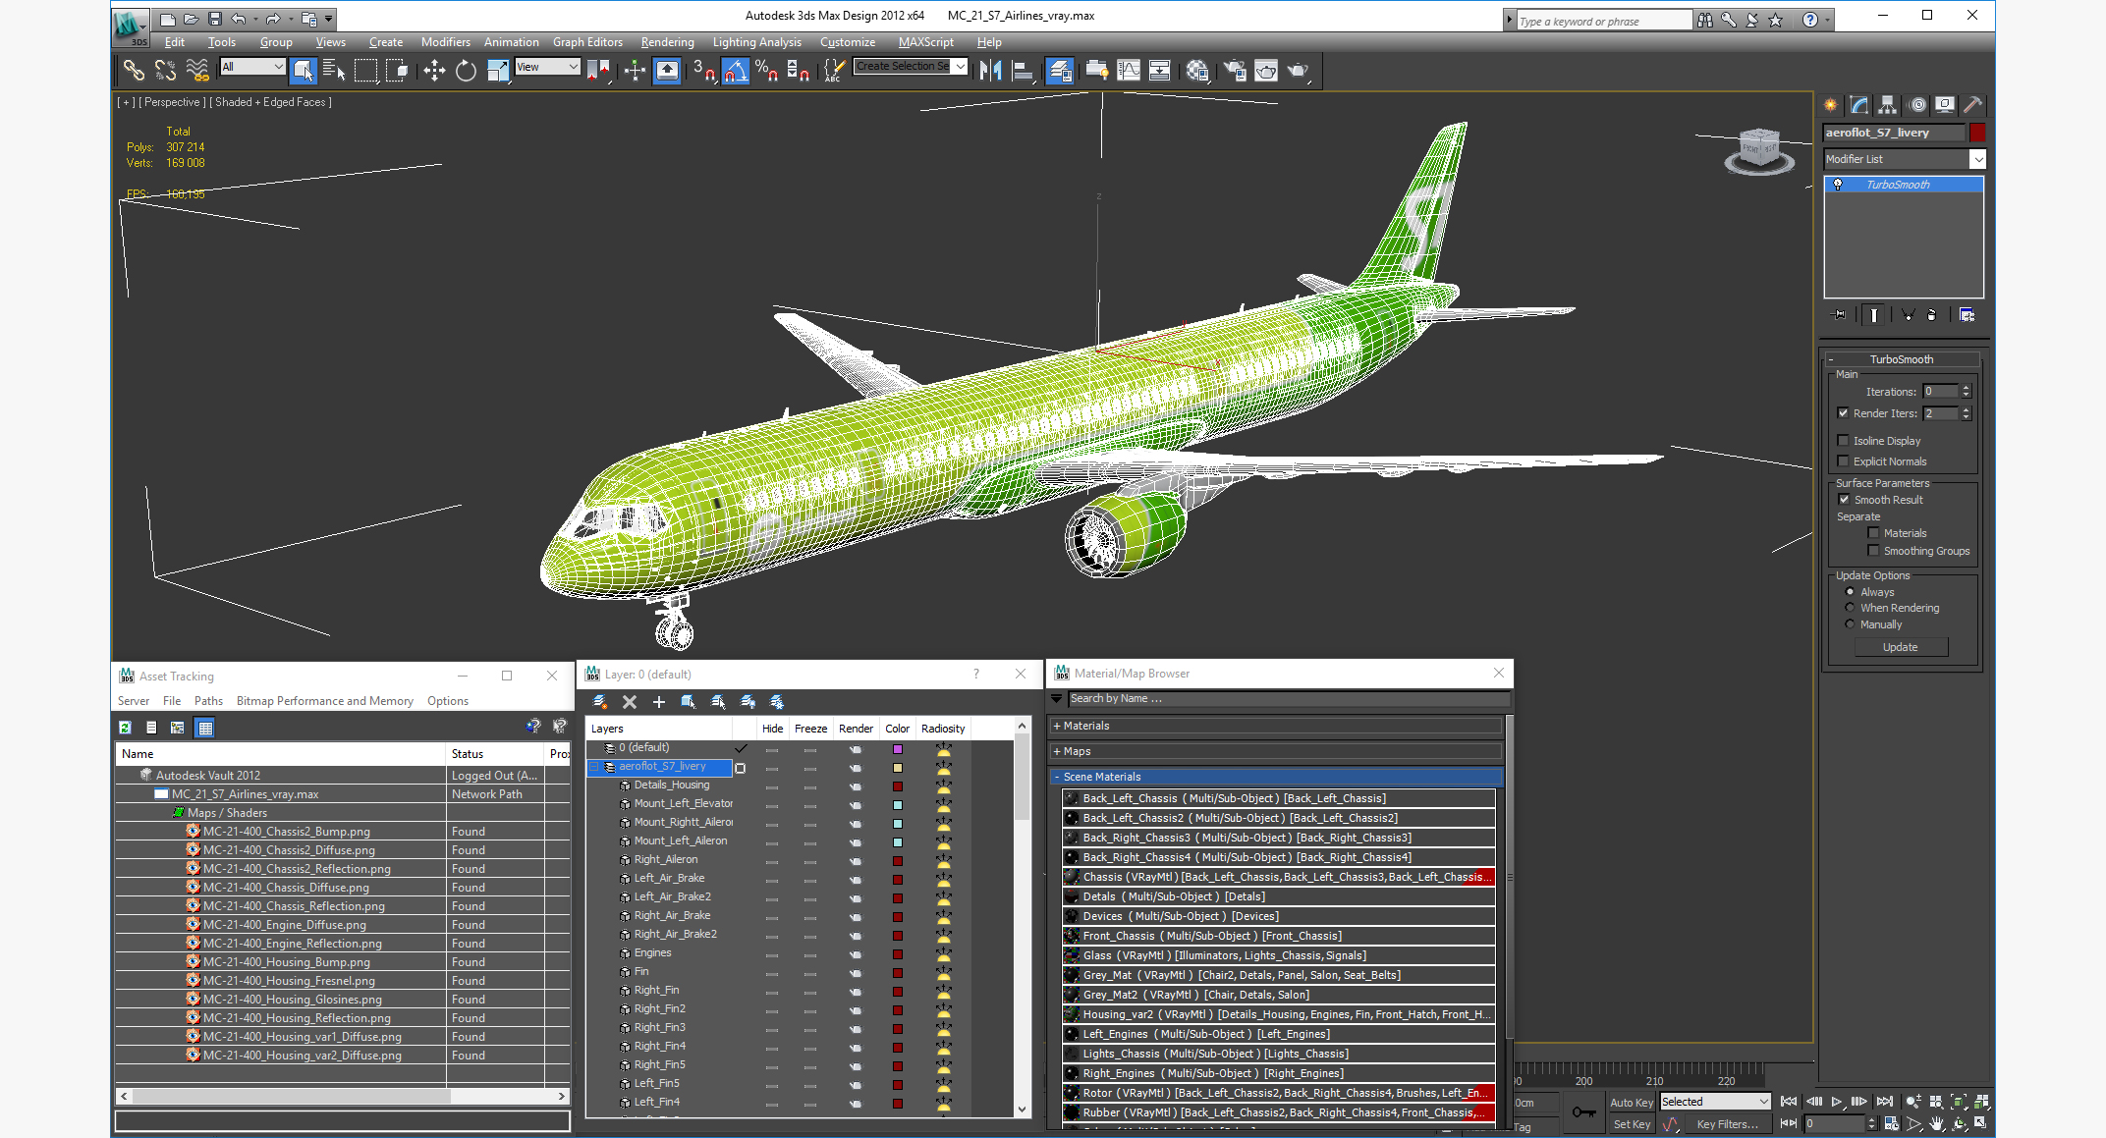This screenshot has height=1138, width=2106.
Task: Open the Edit menu
Action: click(x=175, y=42)
